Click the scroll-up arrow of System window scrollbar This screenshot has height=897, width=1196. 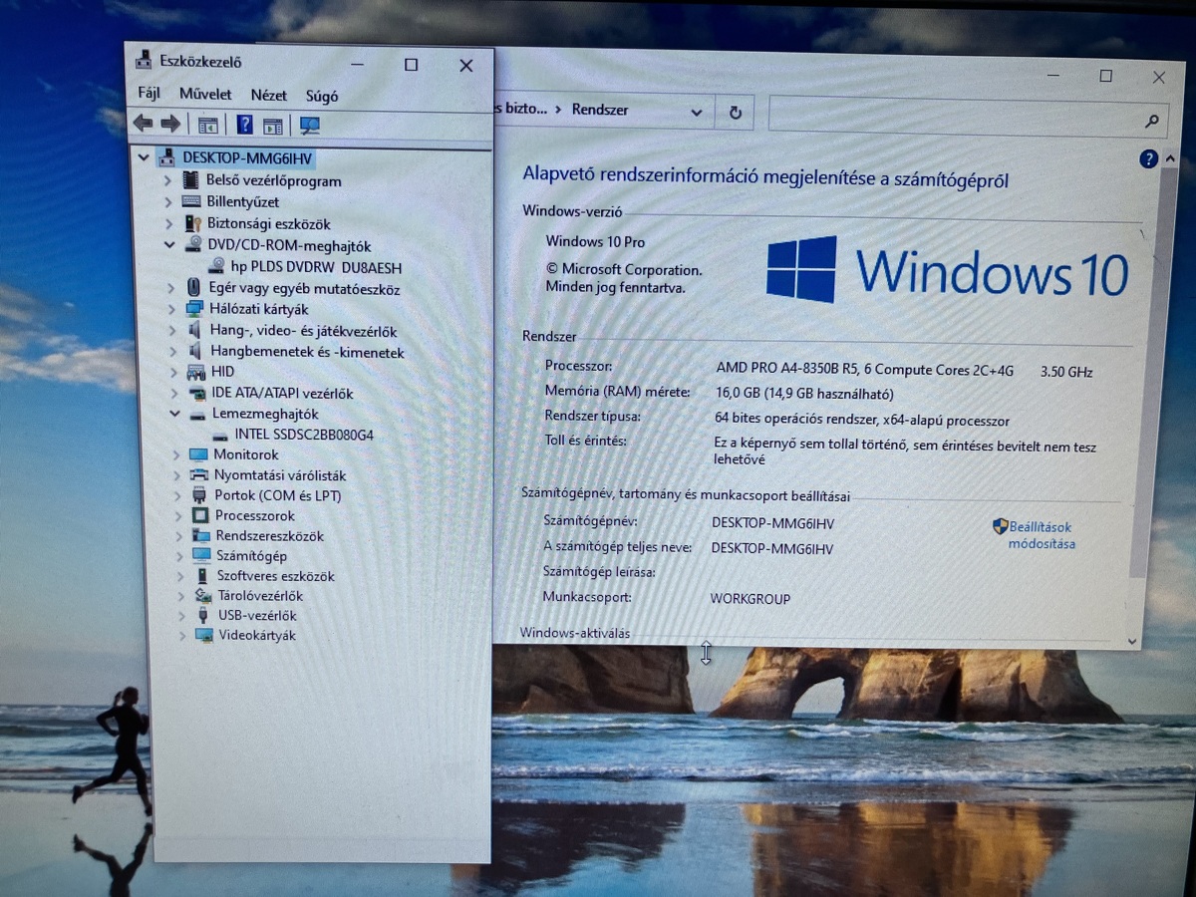pos(1172,160)
